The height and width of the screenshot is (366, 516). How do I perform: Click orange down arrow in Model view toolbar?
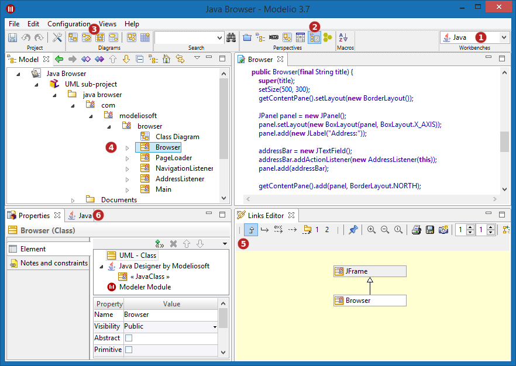(126, 59)
